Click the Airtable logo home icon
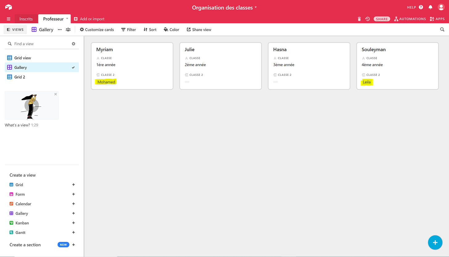Screen dimensions: 449x257 pos(9,7)
